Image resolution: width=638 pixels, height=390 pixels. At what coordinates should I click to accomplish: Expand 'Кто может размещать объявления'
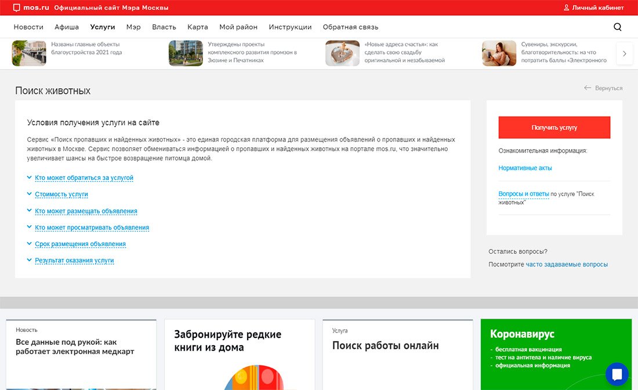tap(86, 211)
